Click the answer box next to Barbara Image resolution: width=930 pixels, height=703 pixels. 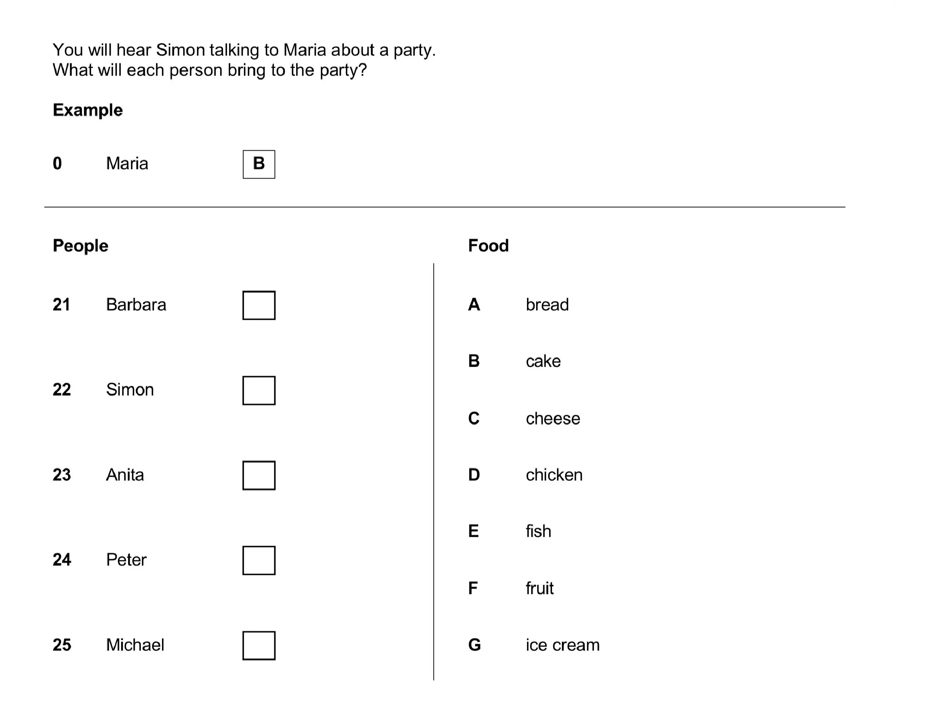(x=259, y=305)
